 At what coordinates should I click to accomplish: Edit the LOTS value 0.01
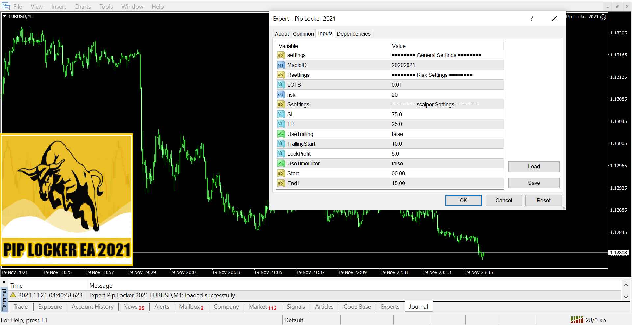pos(447,85)
